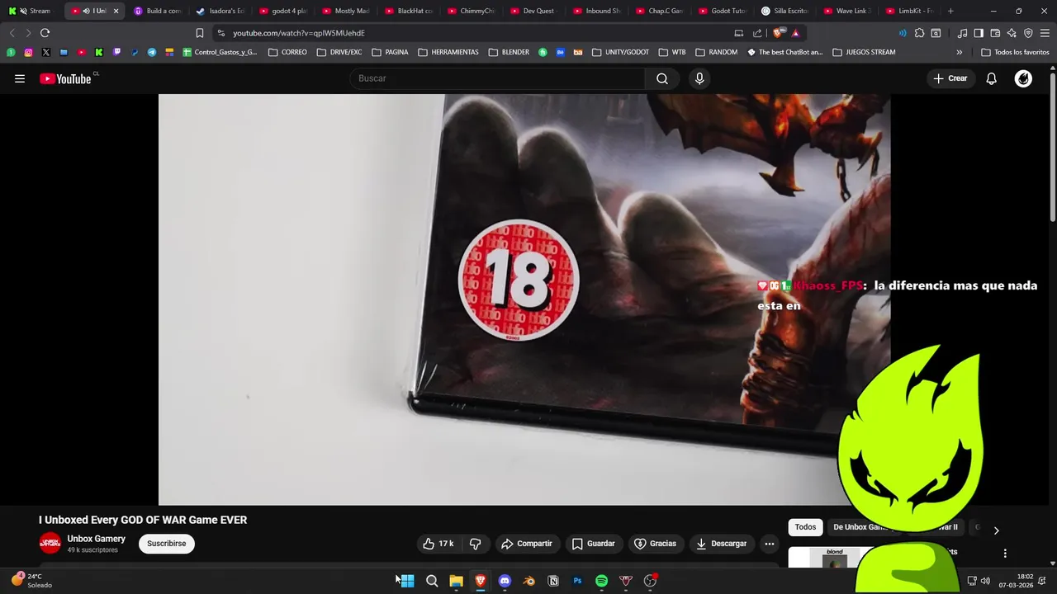Open the Crear button

click(950, 78)
